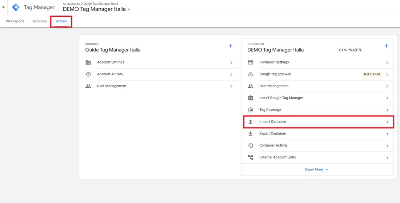Screen dimensions: 400x203
Task: Click the Install Google Tag Manager code icon
Action: (x=251, y=98)
